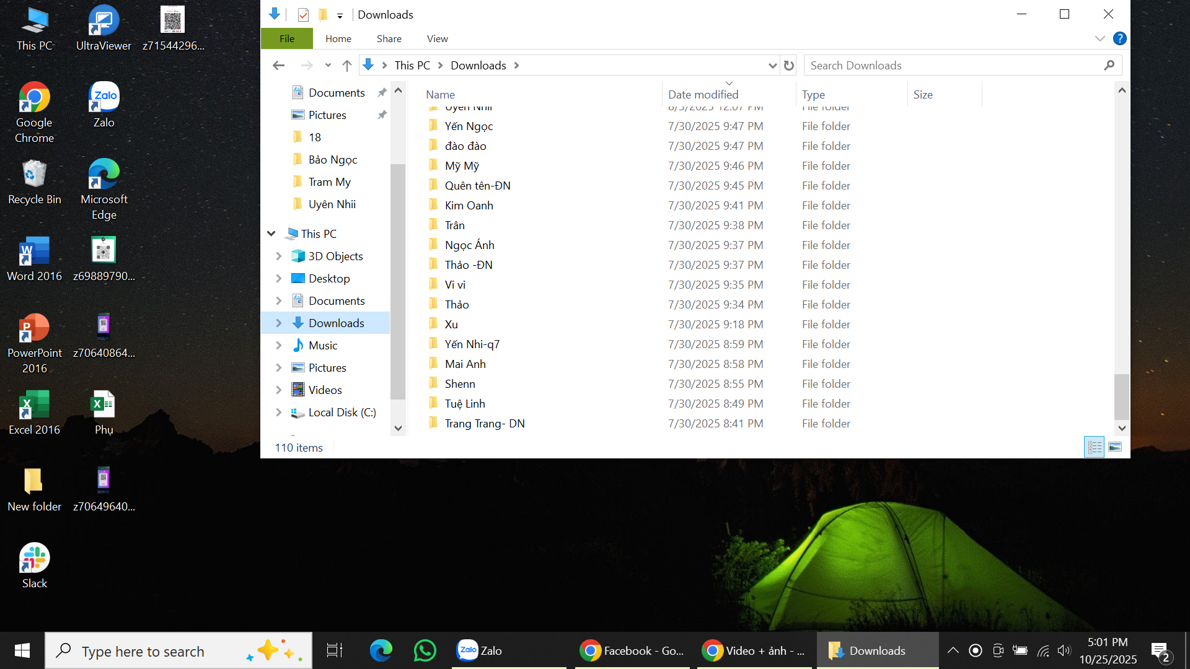Open address bar history dropdown

[x=772, y=66]
